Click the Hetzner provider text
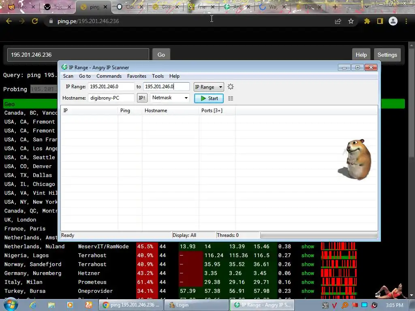Screen dimensions: 415x311 click(89, 273)
